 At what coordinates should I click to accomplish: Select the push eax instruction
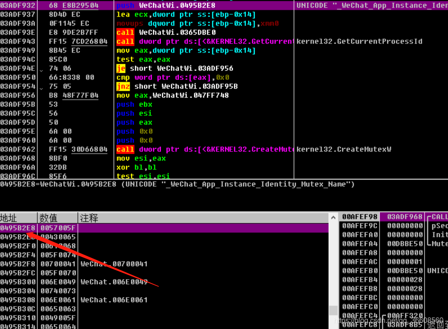tap(134, 122)
